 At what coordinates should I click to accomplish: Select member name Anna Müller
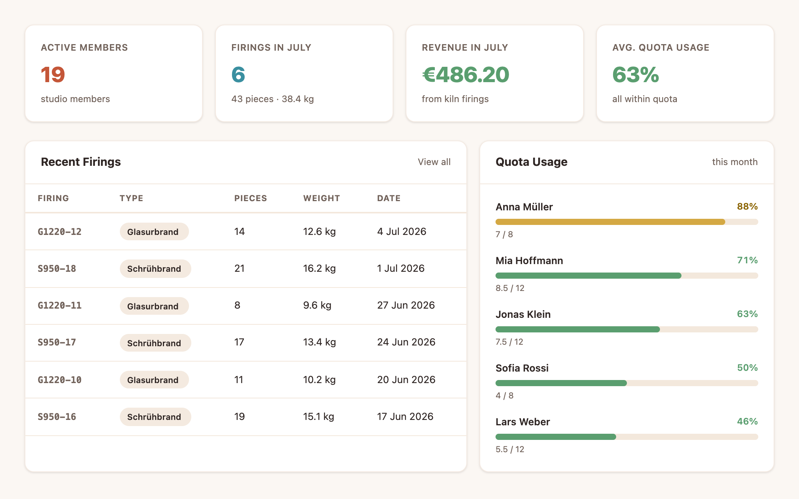[x=524, y=207]
